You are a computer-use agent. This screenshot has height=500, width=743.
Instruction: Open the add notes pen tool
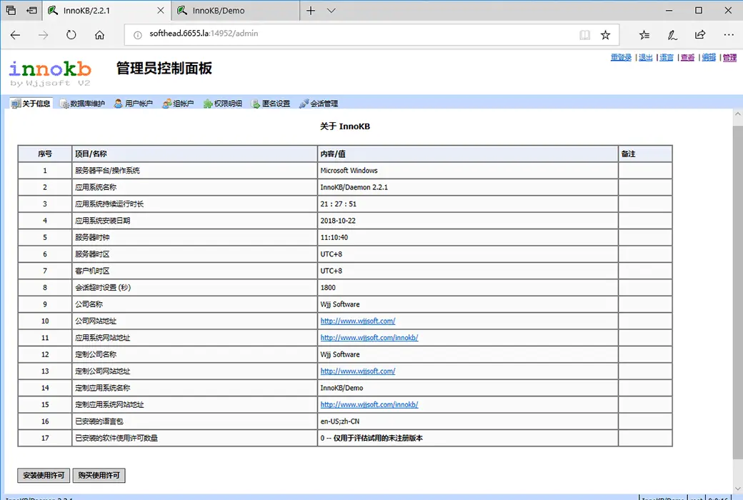point(672,34)
